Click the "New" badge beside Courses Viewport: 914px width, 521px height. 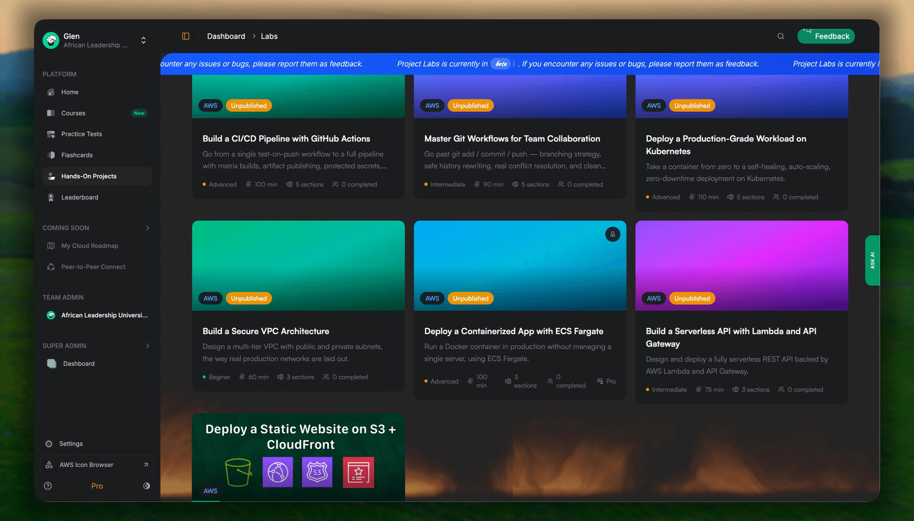pyautogui.click(x=139, y=113)
